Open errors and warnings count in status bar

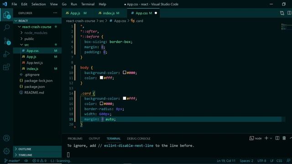coord(39,161)
